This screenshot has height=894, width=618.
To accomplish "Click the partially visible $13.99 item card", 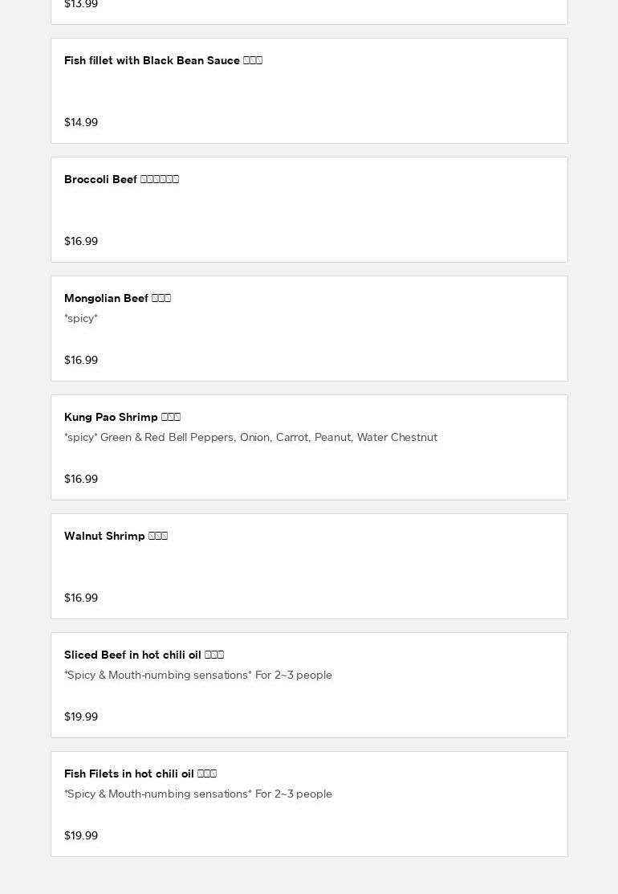I will tap(309, 12).
